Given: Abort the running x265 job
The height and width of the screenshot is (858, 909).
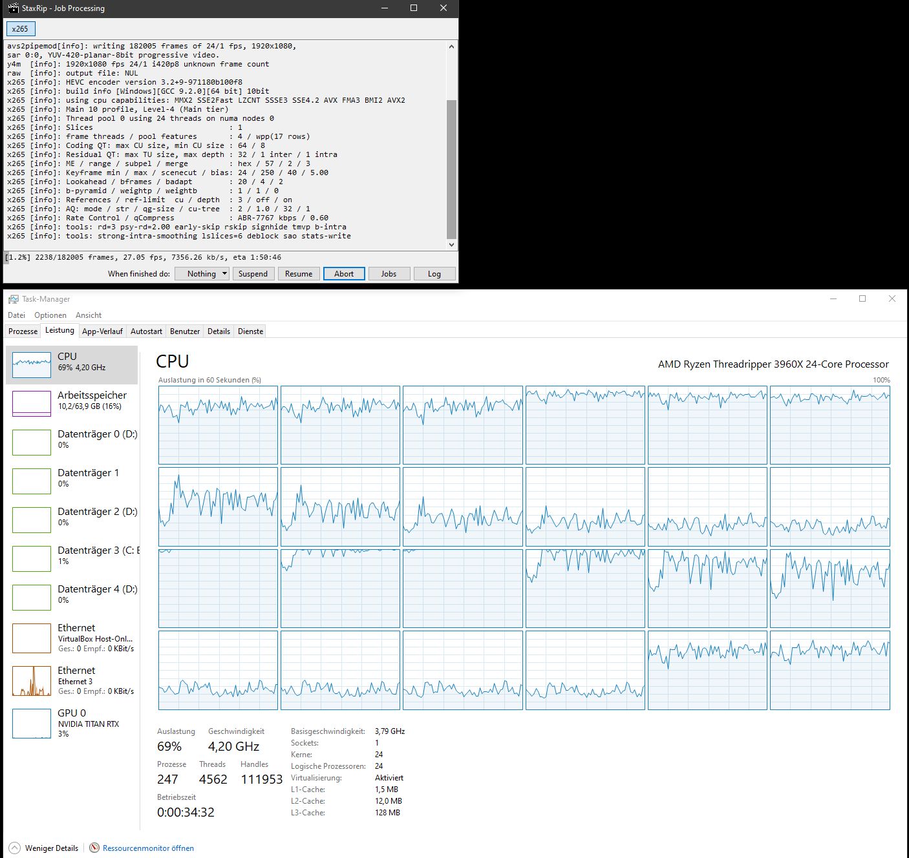Looking at the screenshot, I should 344,274.
